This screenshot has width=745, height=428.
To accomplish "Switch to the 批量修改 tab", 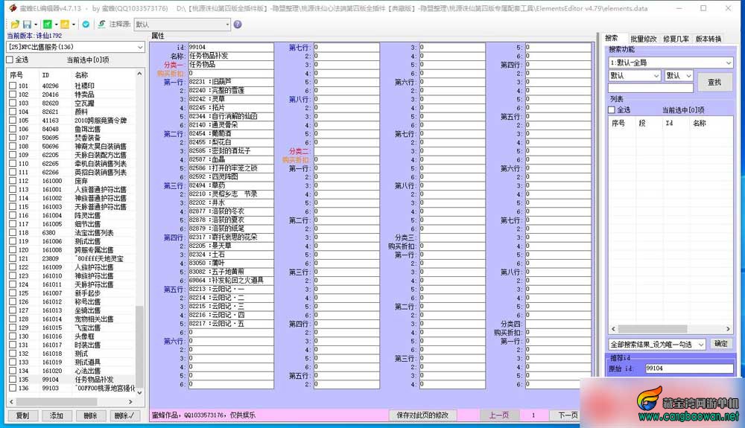I will (x=644, y=39).
